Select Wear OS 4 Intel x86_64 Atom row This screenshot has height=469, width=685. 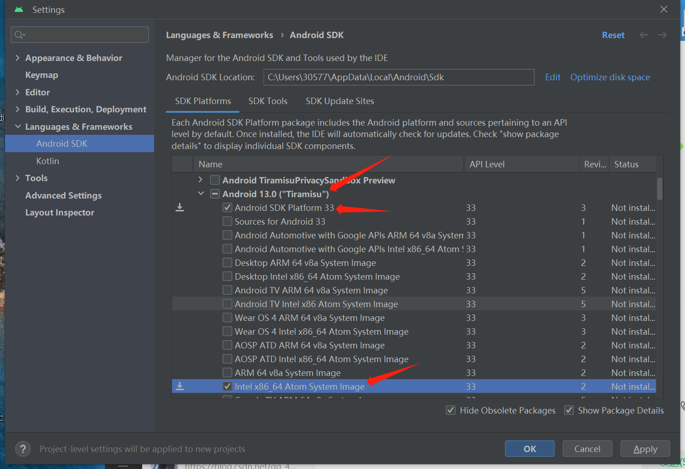pyautogui.click(x=414, y=331)
